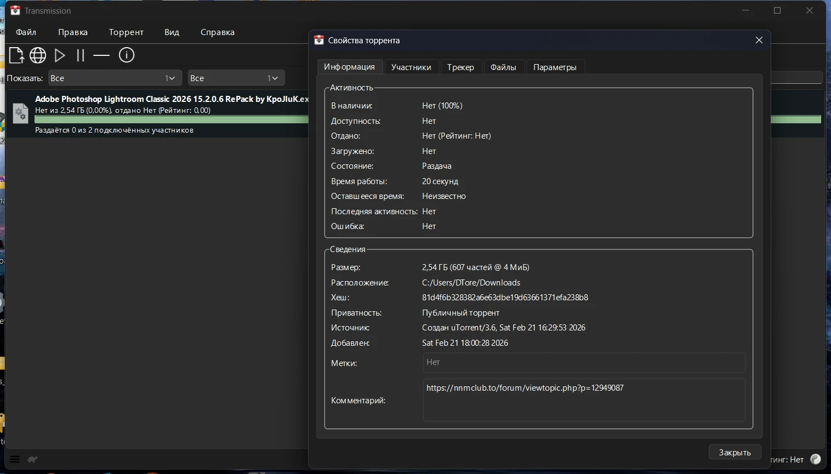Viewport: 831px width, 474px height.
Task: Click into the Метки input field
Action: [x=584, y=362]
